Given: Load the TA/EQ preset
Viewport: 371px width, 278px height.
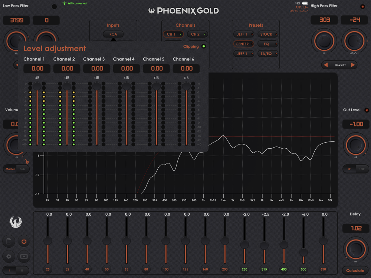Looking at the screenshot, I should click(x=268, y=54).
